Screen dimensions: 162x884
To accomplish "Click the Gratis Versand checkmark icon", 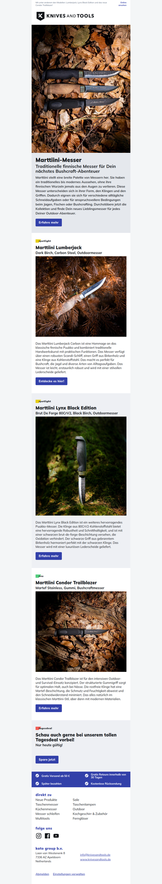I will point(37,775).
